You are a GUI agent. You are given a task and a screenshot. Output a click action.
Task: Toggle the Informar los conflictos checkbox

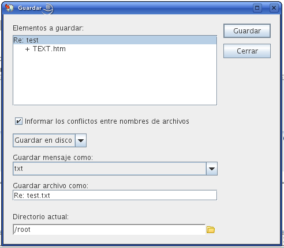tap(18, 121)
